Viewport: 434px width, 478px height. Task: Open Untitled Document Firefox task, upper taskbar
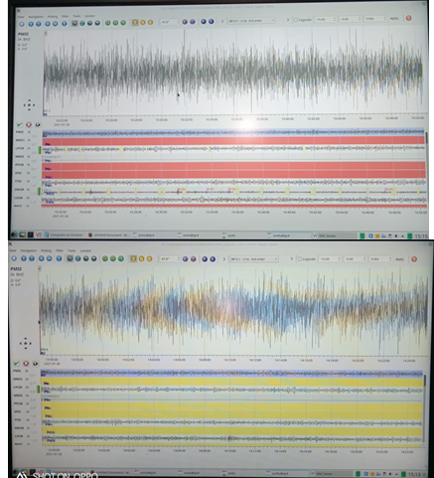109,235
